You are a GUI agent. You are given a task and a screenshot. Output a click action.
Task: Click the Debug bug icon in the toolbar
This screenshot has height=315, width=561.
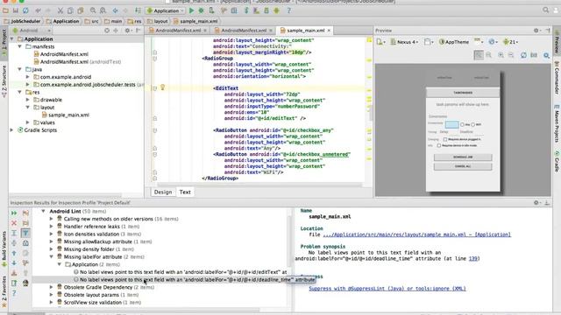(x=201, y=10)
